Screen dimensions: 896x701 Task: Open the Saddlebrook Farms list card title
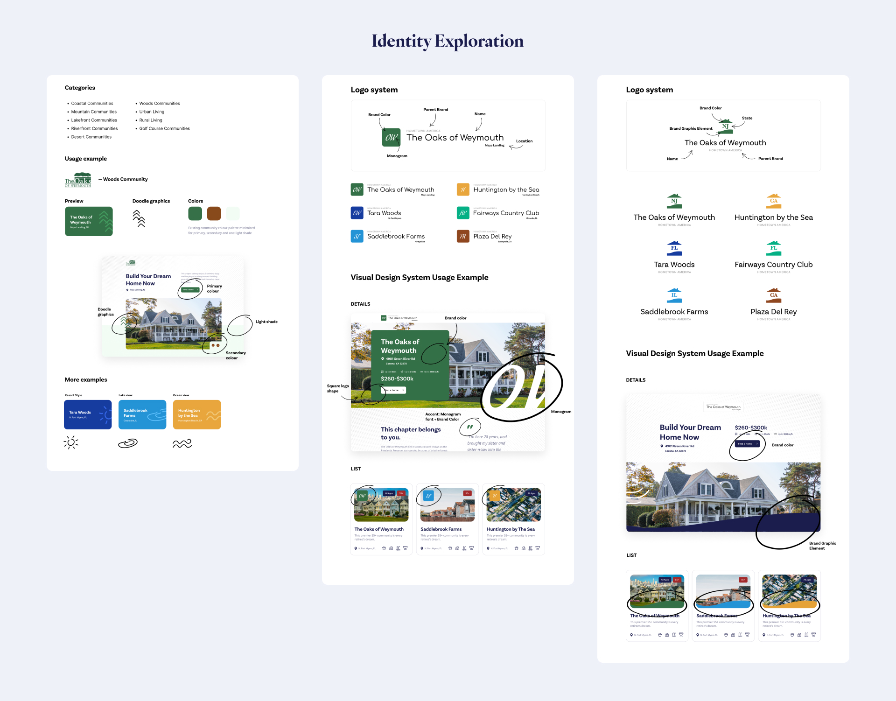441,529
